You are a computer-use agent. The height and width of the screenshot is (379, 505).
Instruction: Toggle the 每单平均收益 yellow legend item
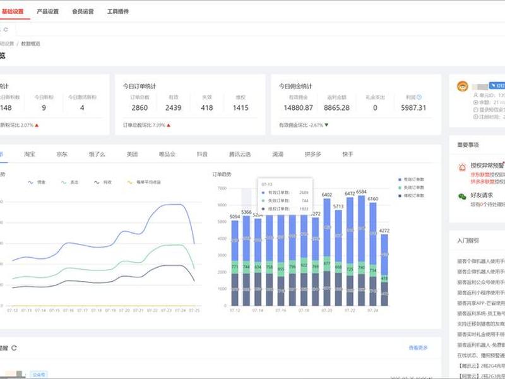click(144, 182)
